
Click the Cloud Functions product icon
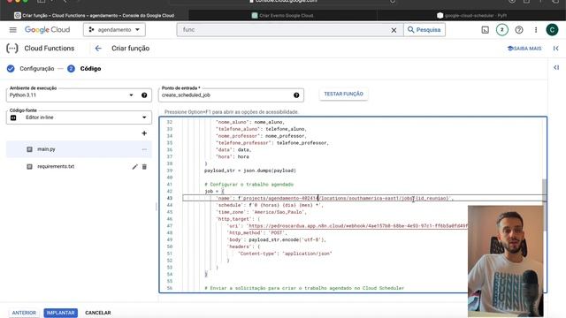pyautogui.click(x=11, y=49)
